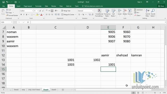This screenshot has width=167, height=94.
Task: Open Sort & Filter menu
Action: (148, 13)
